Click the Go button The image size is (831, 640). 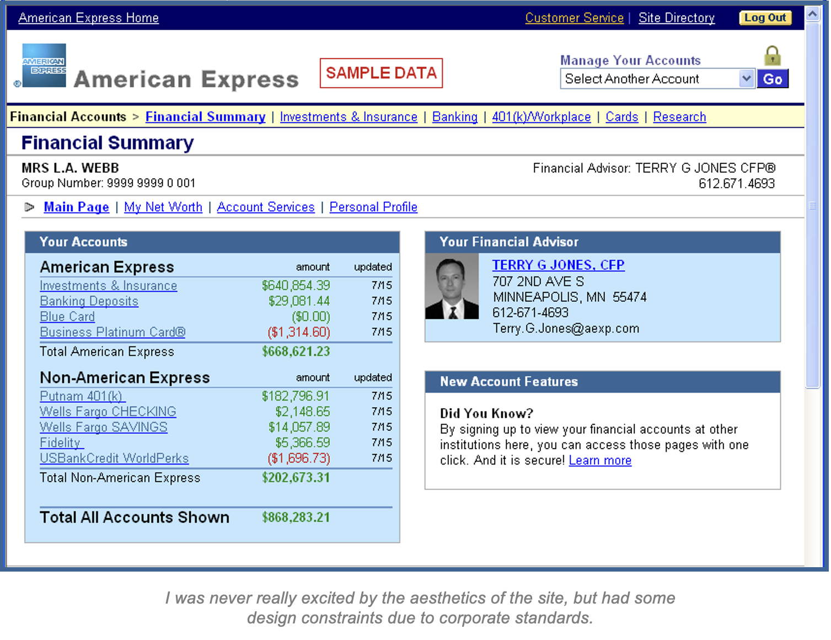pyautogui.click(x=773, y=79)
